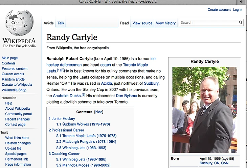The width and height of the screenshot is (247, 168).
Task: Open Page information link
Action: [x=18, y=164]
